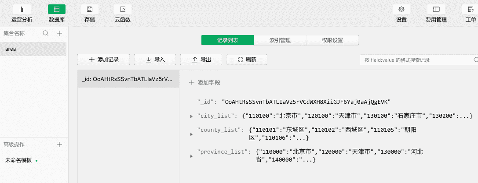478x183 pixels.
Task: Click the field:value record search box
Action: pos(416,60)
